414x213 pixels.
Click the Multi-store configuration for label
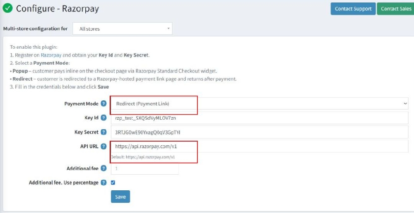tap(35, 28)
